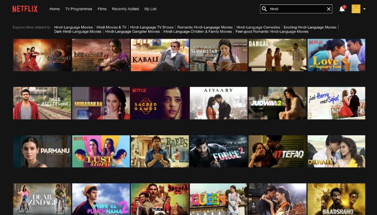Expand the profile dropdown arrow
Viewport: 377px width, 215px height.
click(x=364, y=9)
